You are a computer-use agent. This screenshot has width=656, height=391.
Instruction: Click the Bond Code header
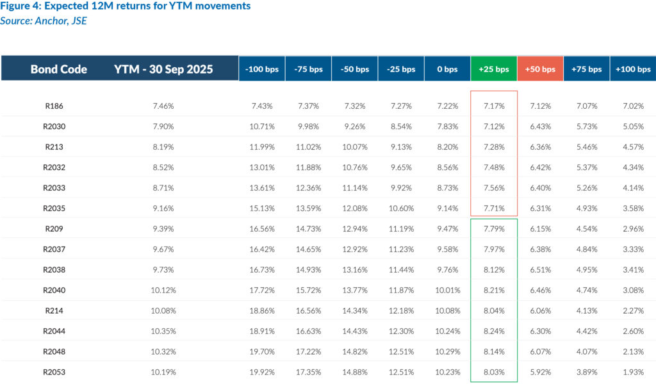pyautogui.click(x=59, y=69)
